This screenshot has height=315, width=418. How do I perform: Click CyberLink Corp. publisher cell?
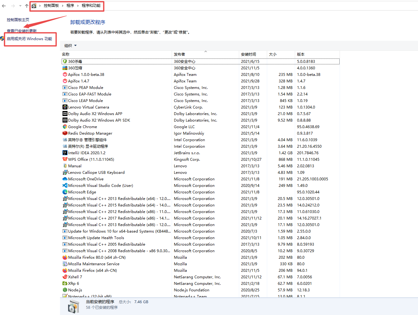coord(188,107)
